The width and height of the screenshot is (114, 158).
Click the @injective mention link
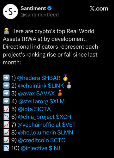tap(34, 148)
